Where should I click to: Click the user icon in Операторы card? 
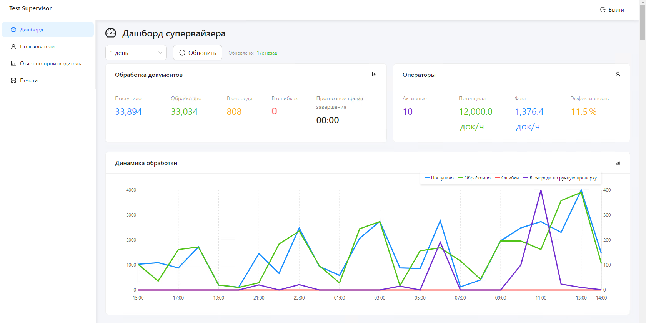618,75
